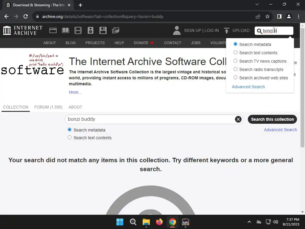Clear the bonzi buddy collection search
The width and height of the screenshot is (305, 229).
point(238,119)
